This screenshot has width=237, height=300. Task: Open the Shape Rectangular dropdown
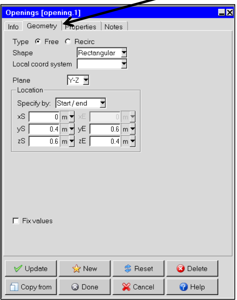(102, 53)
